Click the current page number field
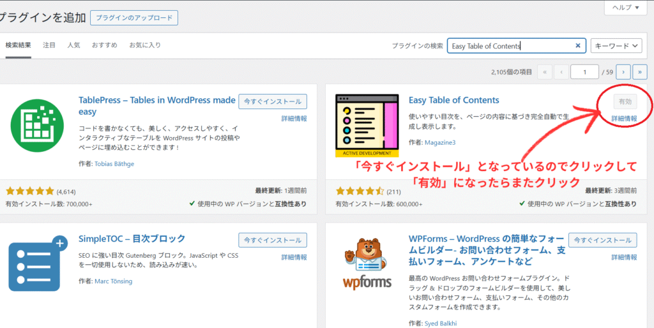The image size is (654, 328). point(585,72)
